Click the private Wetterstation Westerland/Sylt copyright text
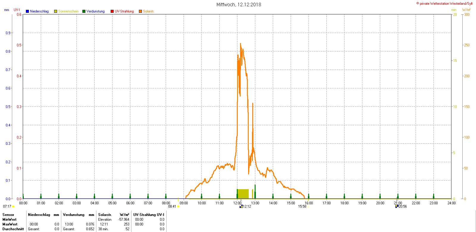Viewport: 476px width, 232px height. click(x=444, y=4)
